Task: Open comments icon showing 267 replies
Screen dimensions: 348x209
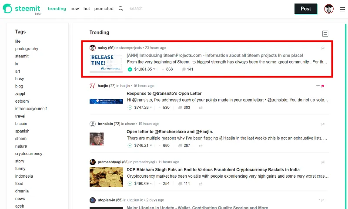Action: (x=180, y=145)
